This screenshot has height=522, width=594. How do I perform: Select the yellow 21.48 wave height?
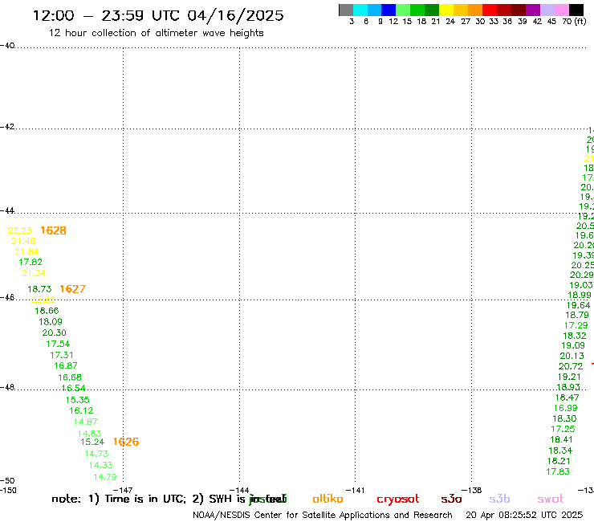(x=23, y=241)
